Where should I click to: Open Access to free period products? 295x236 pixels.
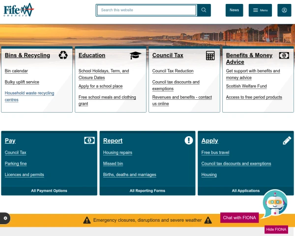point(254,97)
